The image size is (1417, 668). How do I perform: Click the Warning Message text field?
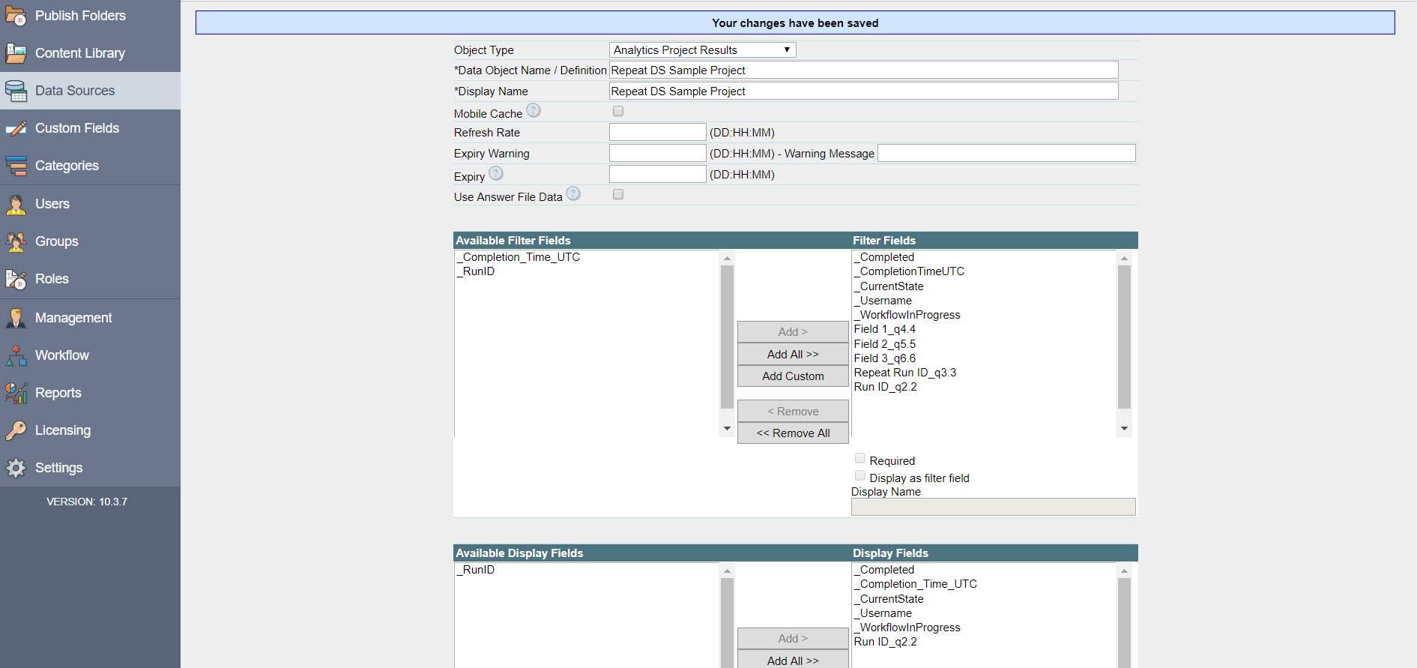coord(1006,153)
